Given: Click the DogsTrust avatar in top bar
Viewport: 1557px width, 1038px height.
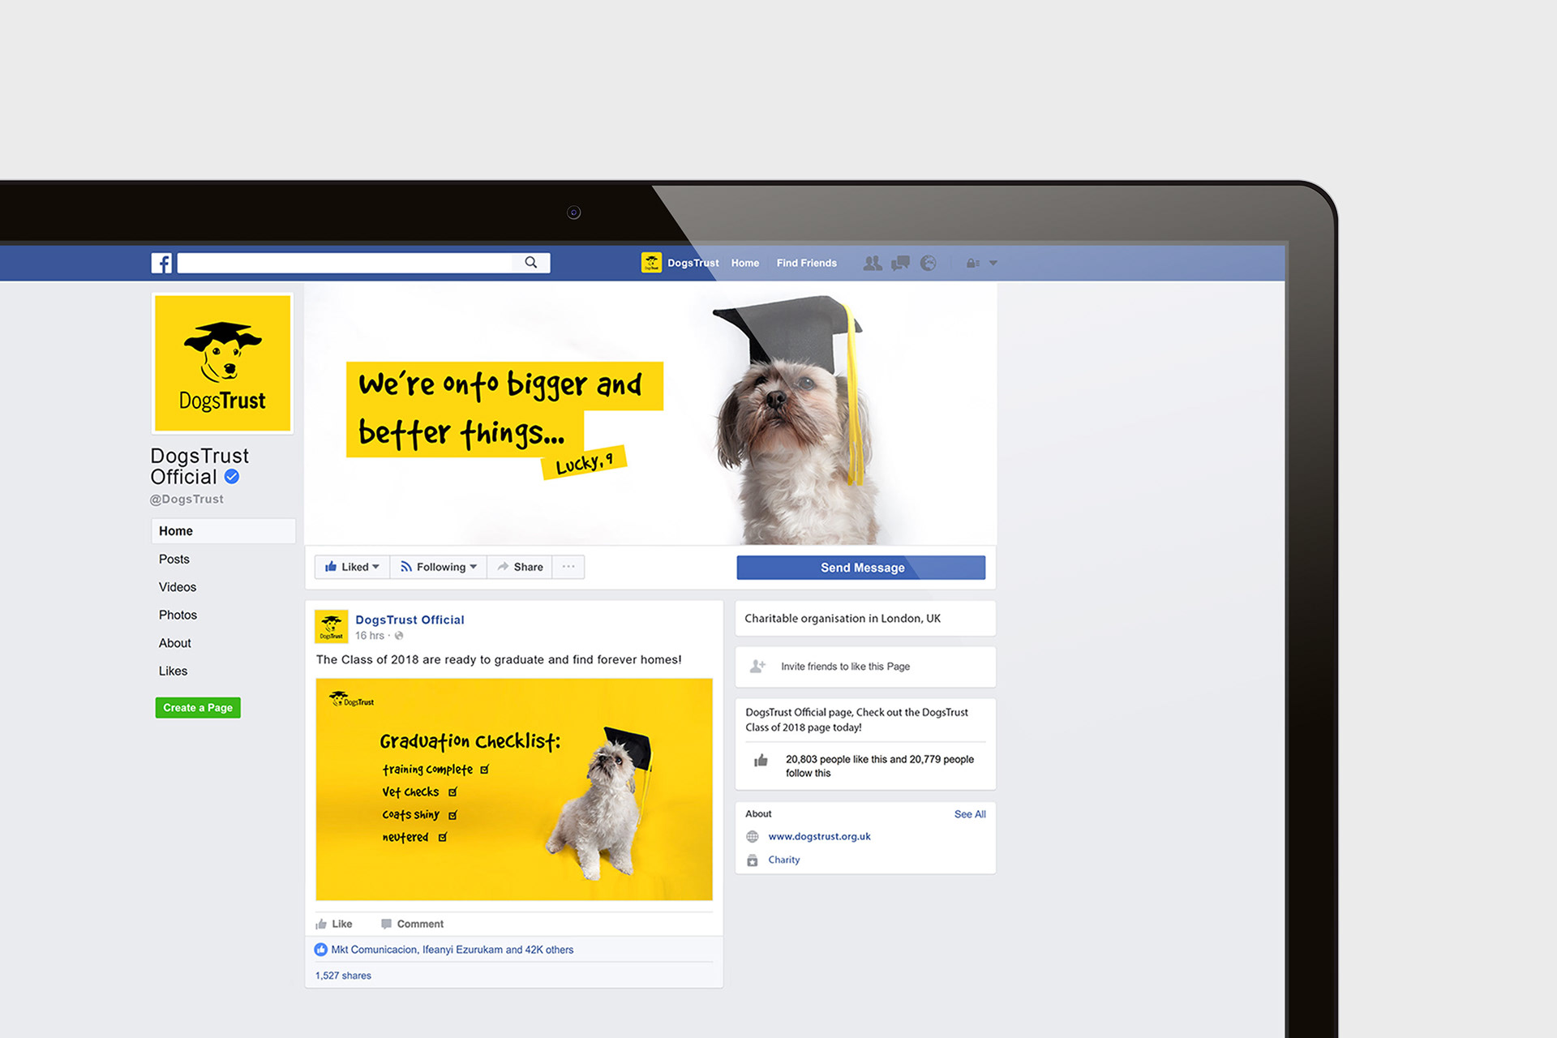Looking at the screenshot, I should [651, 262].
